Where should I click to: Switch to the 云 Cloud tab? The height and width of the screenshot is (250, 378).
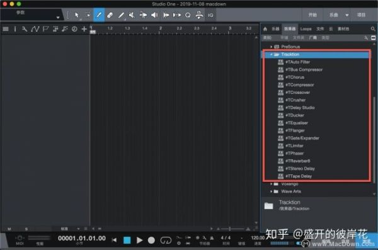click(331, 29)
